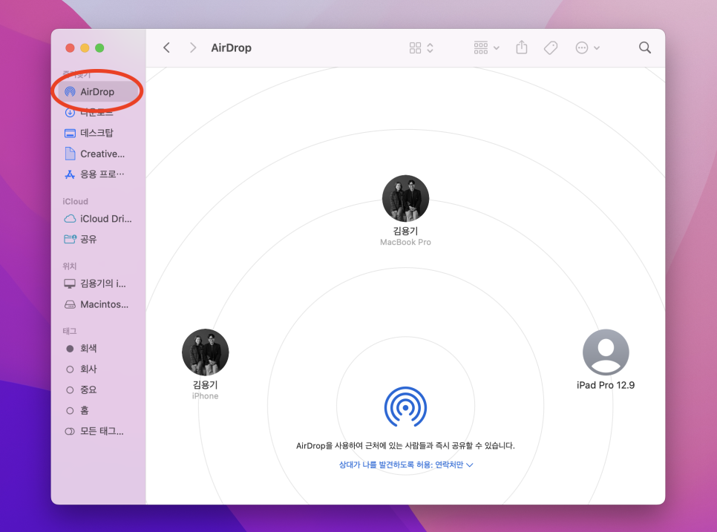Screen dimensions: 717x532
Task: Zoom the Finder window with green button
Action: (x=99, y=48)
